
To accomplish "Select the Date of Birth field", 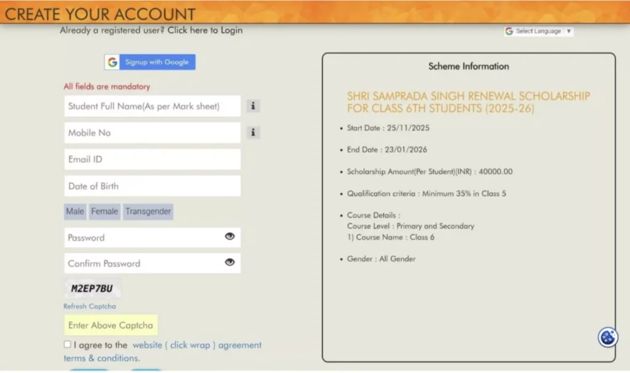I will [x=152, y=186].
